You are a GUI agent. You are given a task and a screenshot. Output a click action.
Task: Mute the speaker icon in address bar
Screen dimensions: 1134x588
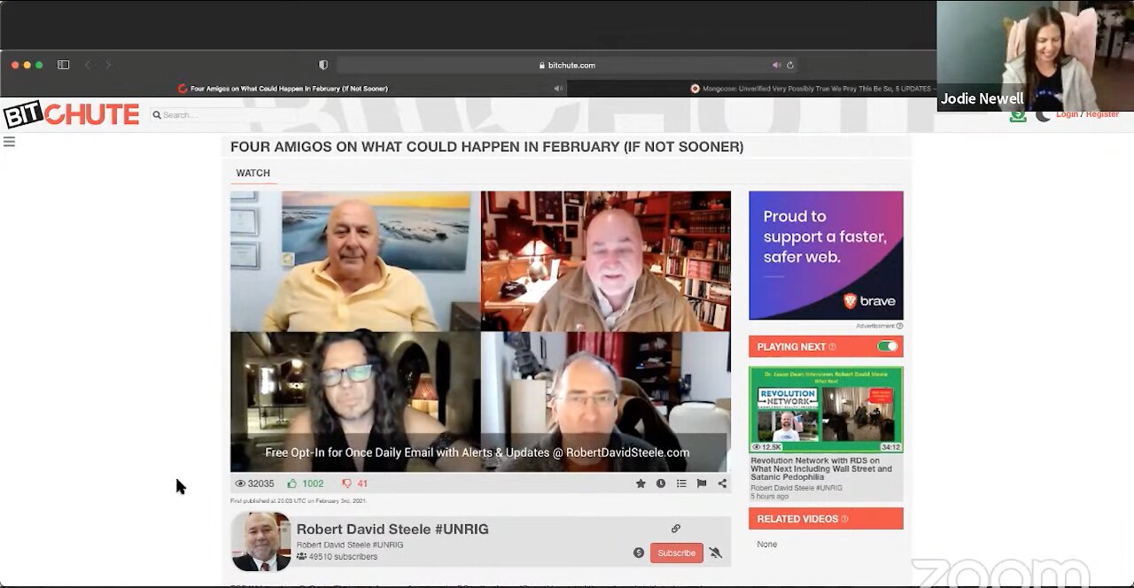tap(776, 65)
